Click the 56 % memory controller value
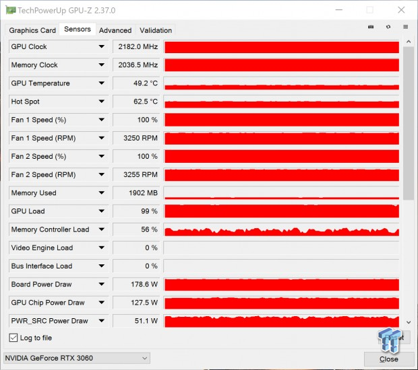 tap(136, 229)
